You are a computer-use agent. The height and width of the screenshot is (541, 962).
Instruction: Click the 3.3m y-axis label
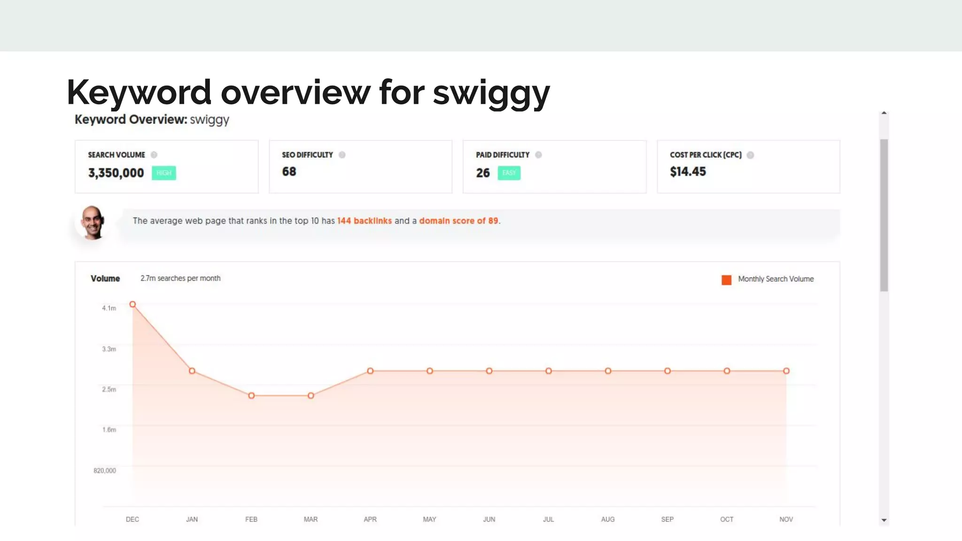(109, 349)
